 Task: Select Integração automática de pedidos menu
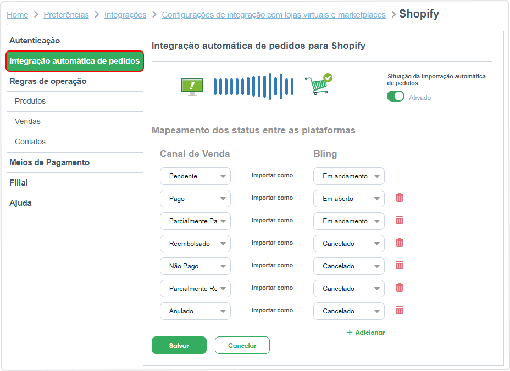(75, 61)
